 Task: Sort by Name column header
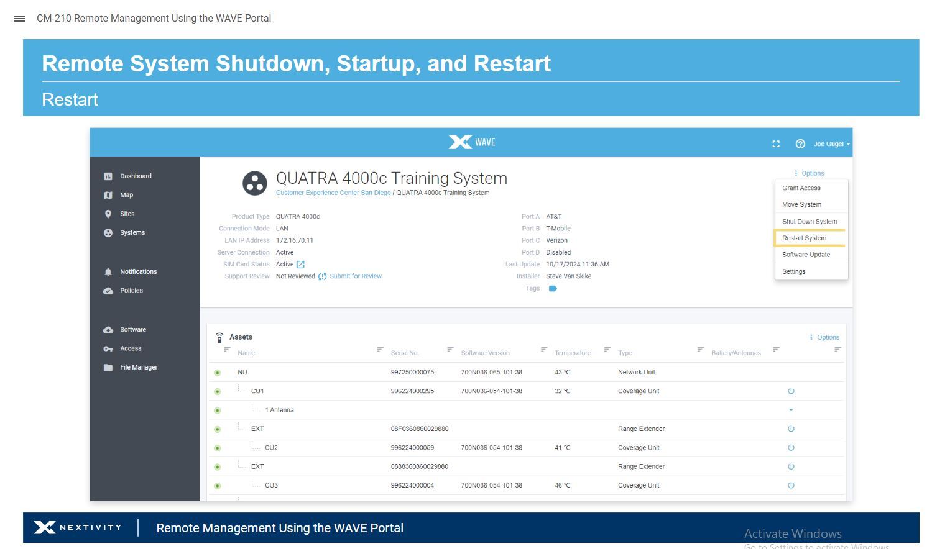tap(246, 353)
